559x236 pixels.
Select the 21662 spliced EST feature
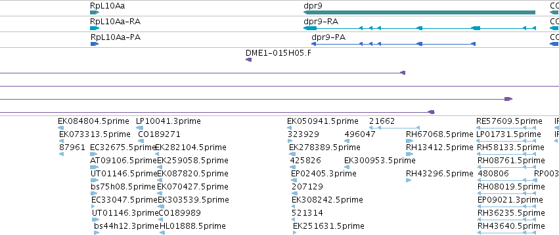coord(394,128)
